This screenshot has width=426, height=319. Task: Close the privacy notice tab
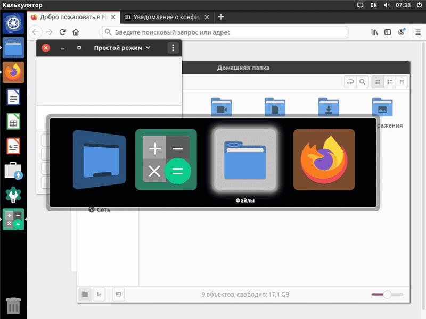pyautogui.click(x=207, y=17)
